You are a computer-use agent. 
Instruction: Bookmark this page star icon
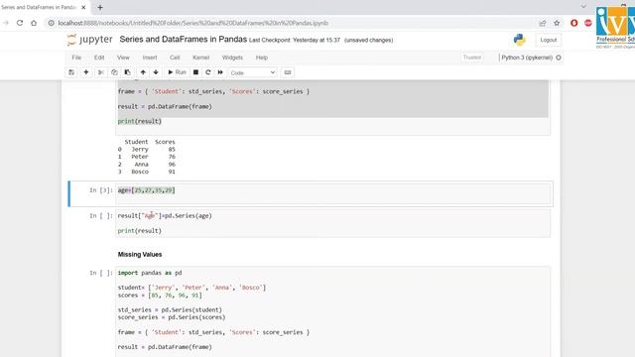click(x=557, y=23)
